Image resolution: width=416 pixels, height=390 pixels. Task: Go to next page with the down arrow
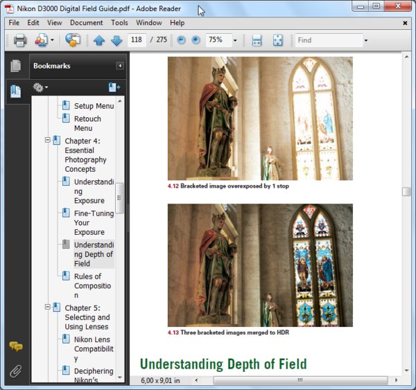116,40
